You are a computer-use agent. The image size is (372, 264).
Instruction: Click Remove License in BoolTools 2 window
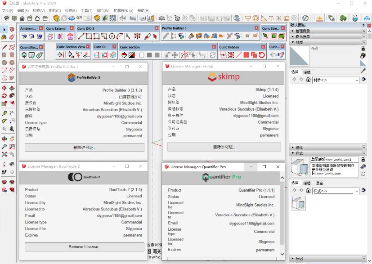85,246
